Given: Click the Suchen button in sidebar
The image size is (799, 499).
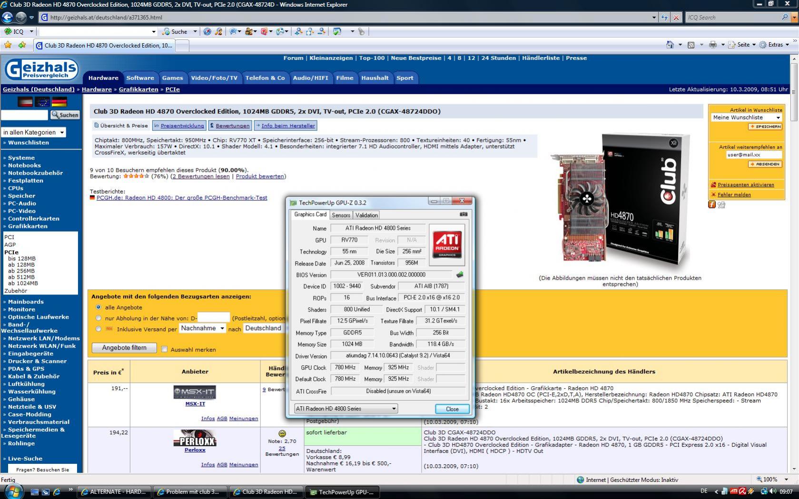Looking at the screenshot, I should [x=65, y=115].
